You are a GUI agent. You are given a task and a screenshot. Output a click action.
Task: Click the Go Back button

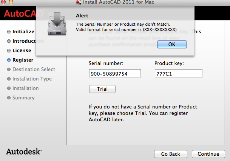coord(171,154)
